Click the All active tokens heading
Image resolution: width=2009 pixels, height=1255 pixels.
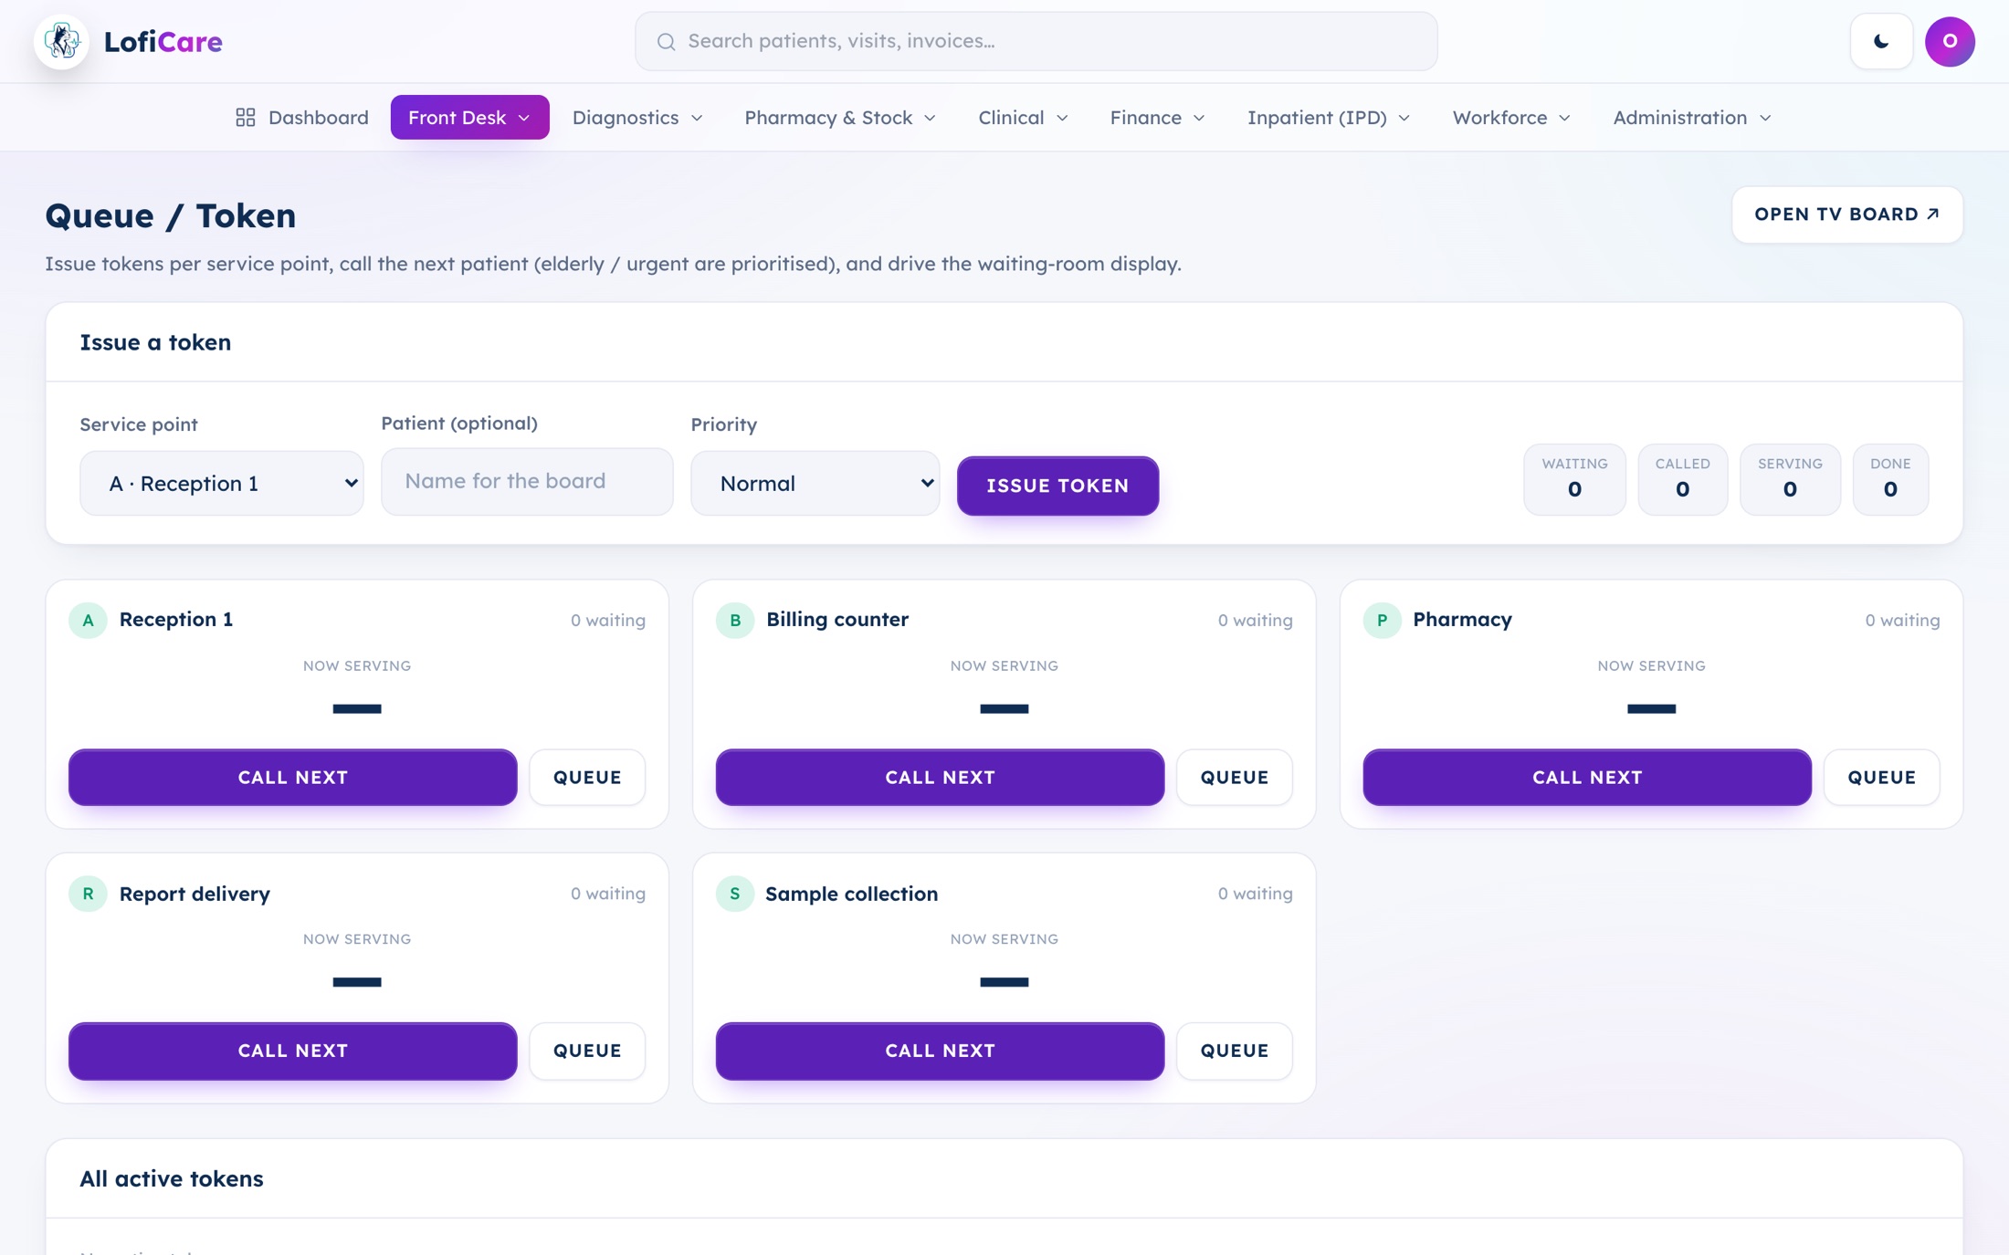[172, 1178]
